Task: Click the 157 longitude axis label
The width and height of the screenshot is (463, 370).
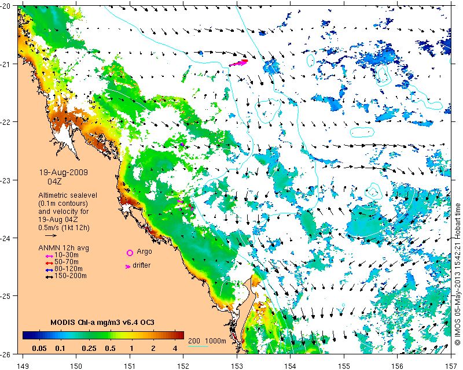Action: pos(451,366)
